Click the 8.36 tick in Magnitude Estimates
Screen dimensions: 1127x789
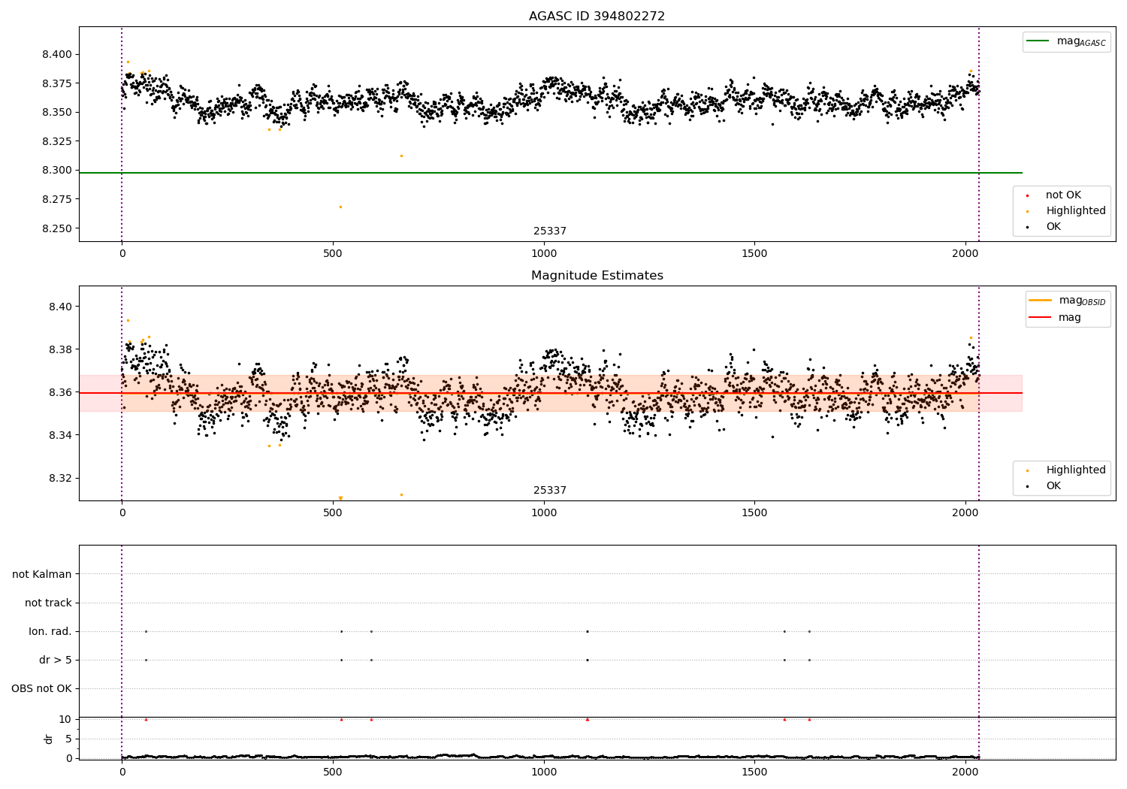(x=60, y=393)
